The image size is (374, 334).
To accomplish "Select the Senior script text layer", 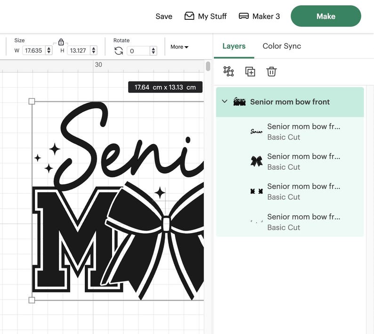I will (x=290, y=132).
